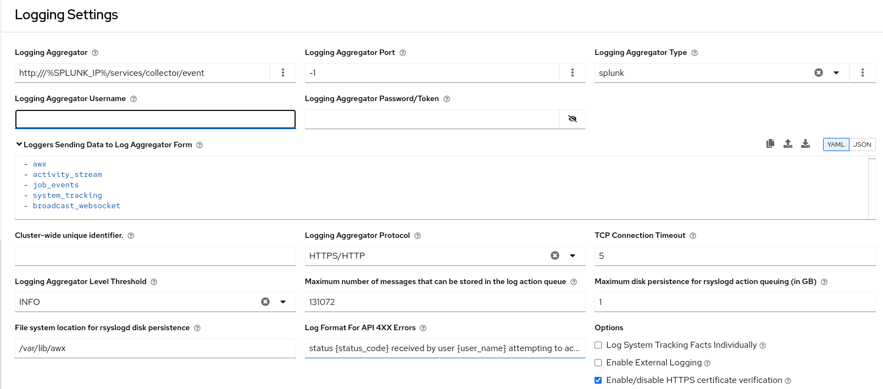Open the Level Threshold dropdown showing INFO
This screenshot has height=389, width=883.
pyautogui.click(x=283, y=302)
